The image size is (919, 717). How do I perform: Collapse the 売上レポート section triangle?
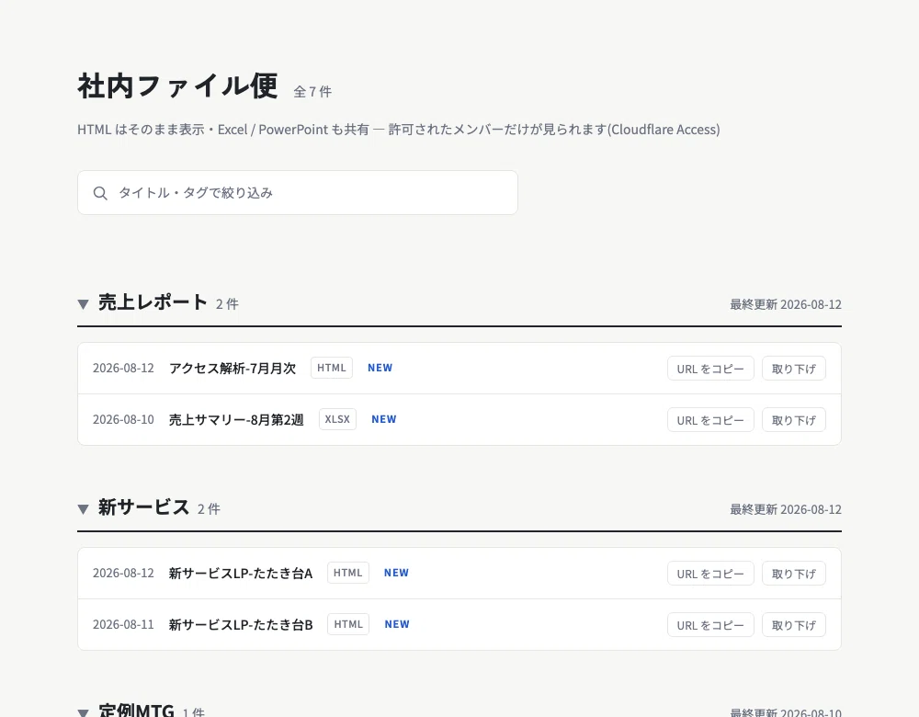(84, 304)
